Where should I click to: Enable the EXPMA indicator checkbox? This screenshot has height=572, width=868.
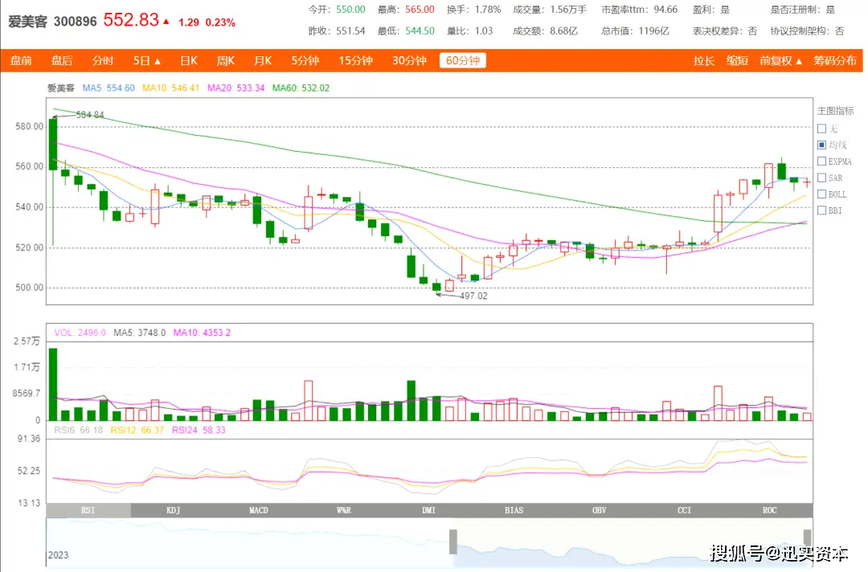tap(822, 161)
